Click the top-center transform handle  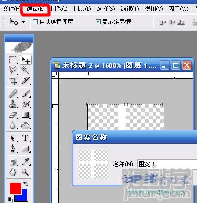coord(126,104)
